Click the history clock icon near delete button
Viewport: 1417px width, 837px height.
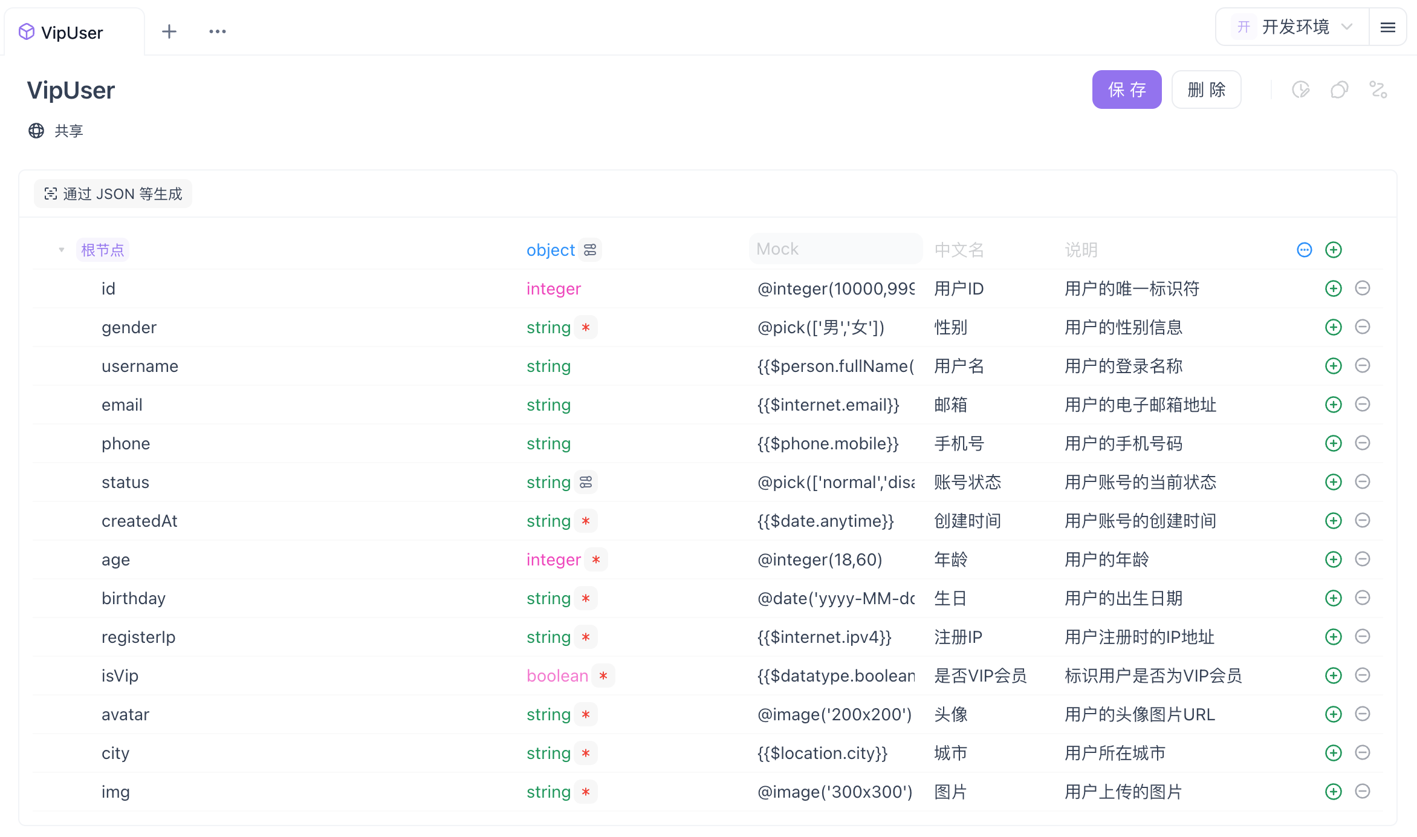(x=1300, y=90)
